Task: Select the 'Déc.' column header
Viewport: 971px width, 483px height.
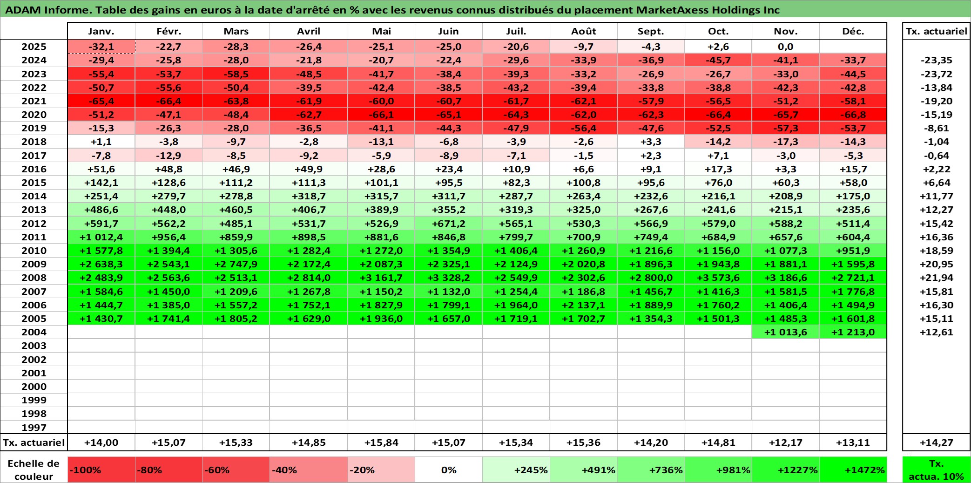Action: (x=853, y=31)
